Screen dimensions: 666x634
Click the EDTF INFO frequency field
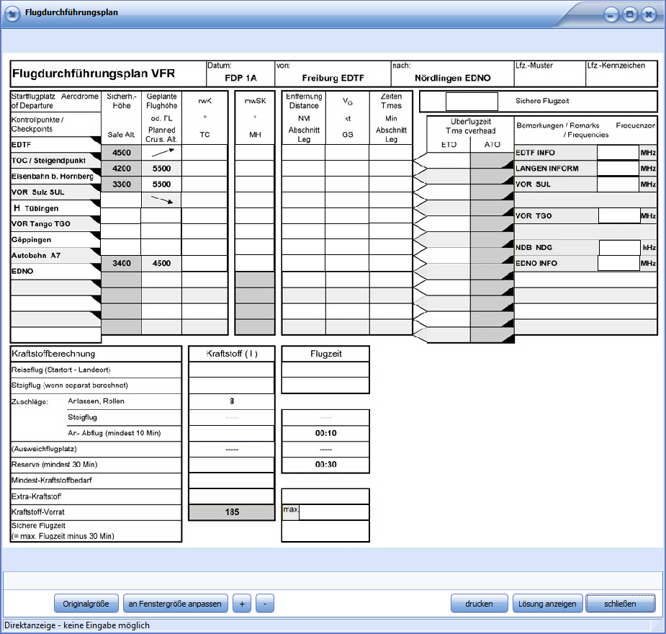618,153
